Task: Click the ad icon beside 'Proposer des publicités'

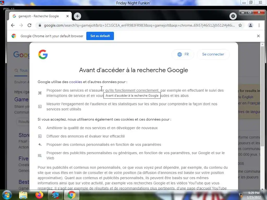Action: point(40,156)
